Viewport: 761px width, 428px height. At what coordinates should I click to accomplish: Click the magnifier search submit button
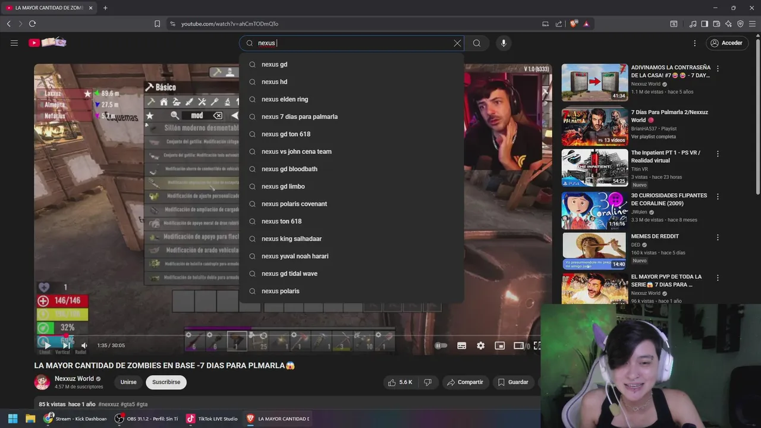click(x=477, y=43)
